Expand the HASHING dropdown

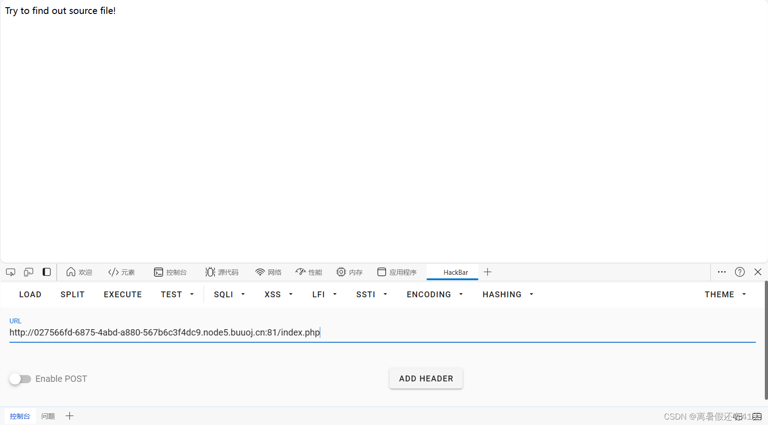coord(508,295)
